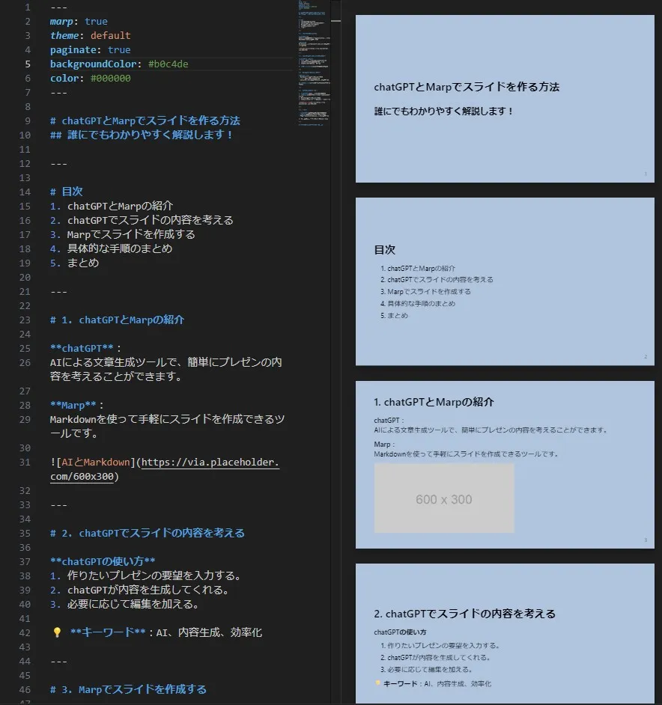The image size is (662, 705).
Task: Click editor line 35 heading "# 2. chatGPTでスライドの内容を考える"
Action: pyautogui.click(x=148, y=534)
